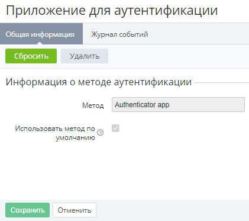Click the active tab's small pointer triangle
This screenshot has width=249, height=221.
click(40, 43)
